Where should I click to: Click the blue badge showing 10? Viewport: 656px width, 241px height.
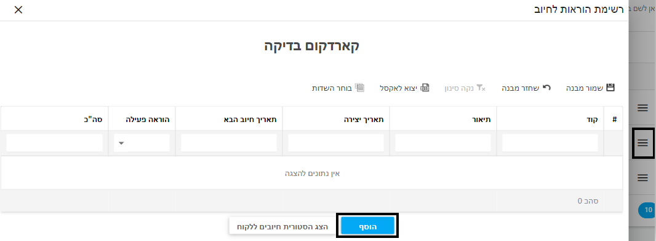tap(647, 210)
